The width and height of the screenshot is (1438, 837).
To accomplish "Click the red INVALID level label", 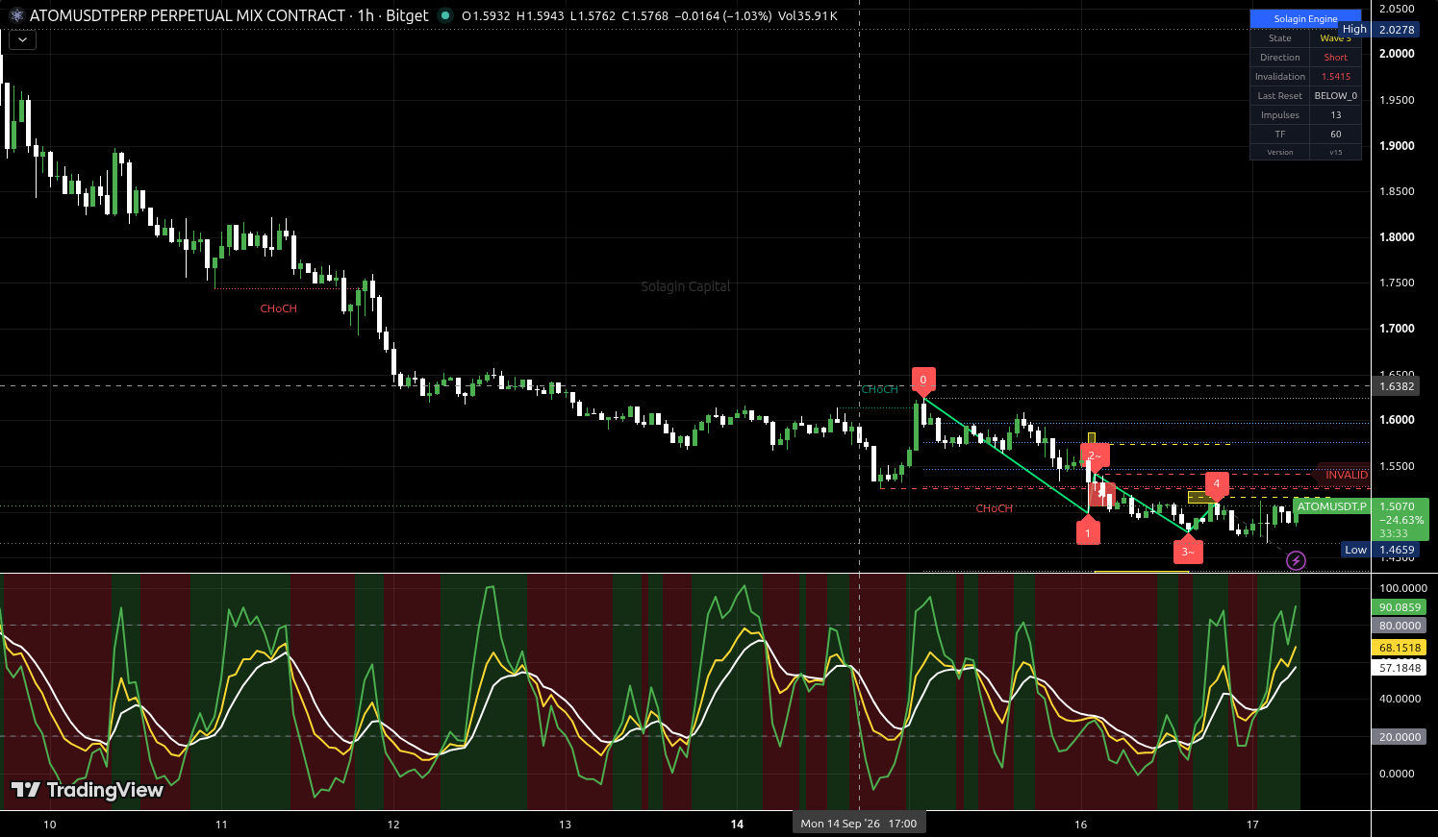I will [x=1343, y=475].
